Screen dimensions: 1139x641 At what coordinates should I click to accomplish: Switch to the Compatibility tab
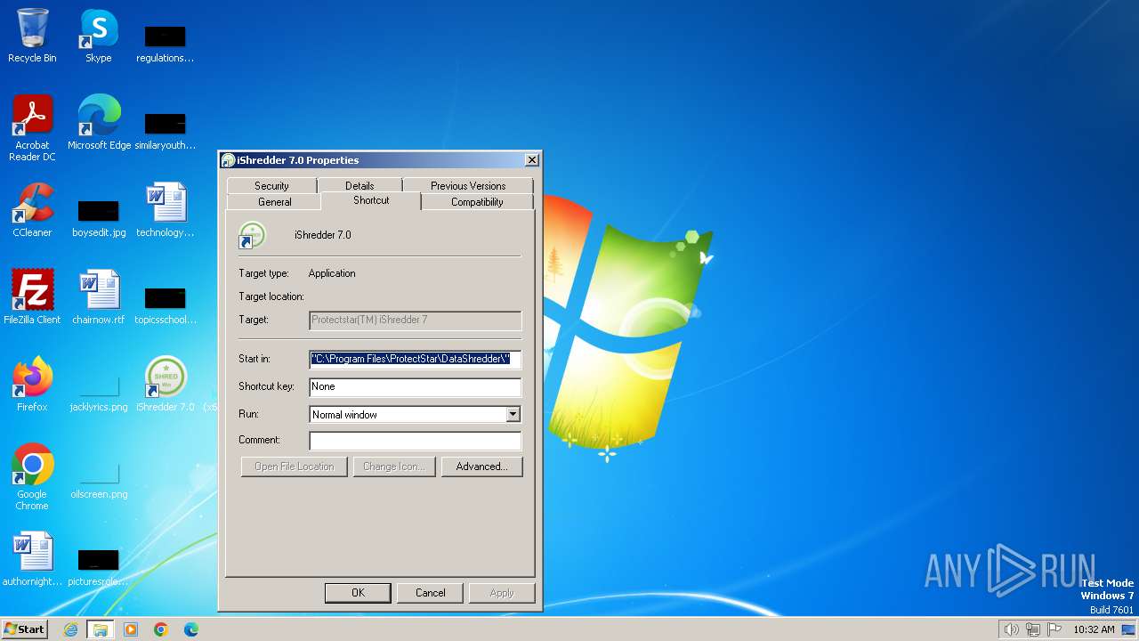pyautogui.click(x=477, y=202)
